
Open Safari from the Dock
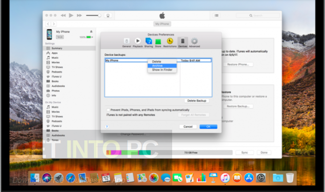click(x=70, y=178)
